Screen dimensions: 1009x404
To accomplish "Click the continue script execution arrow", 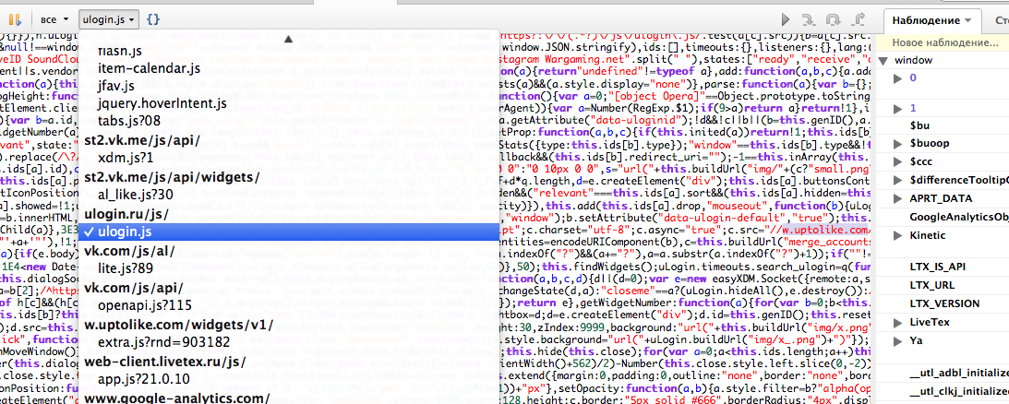I will tap(785, 19).
